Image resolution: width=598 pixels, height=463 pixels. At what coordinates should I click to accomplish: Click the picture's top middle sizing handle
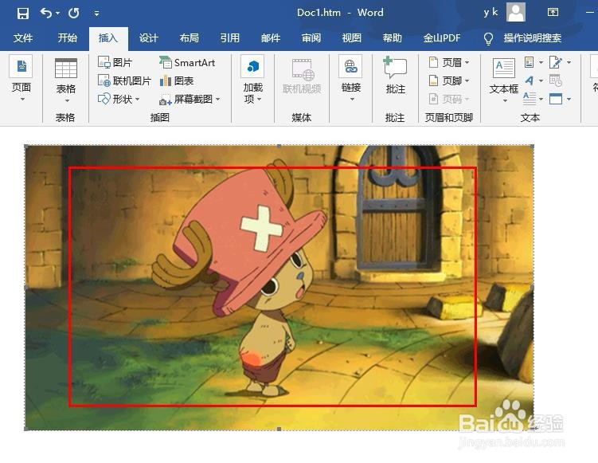(279, 146)
